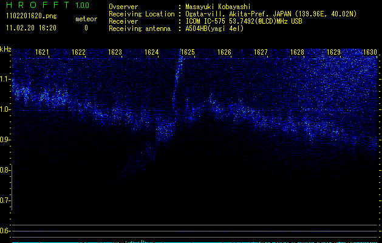Click time marker 1625

click(188, 52)
